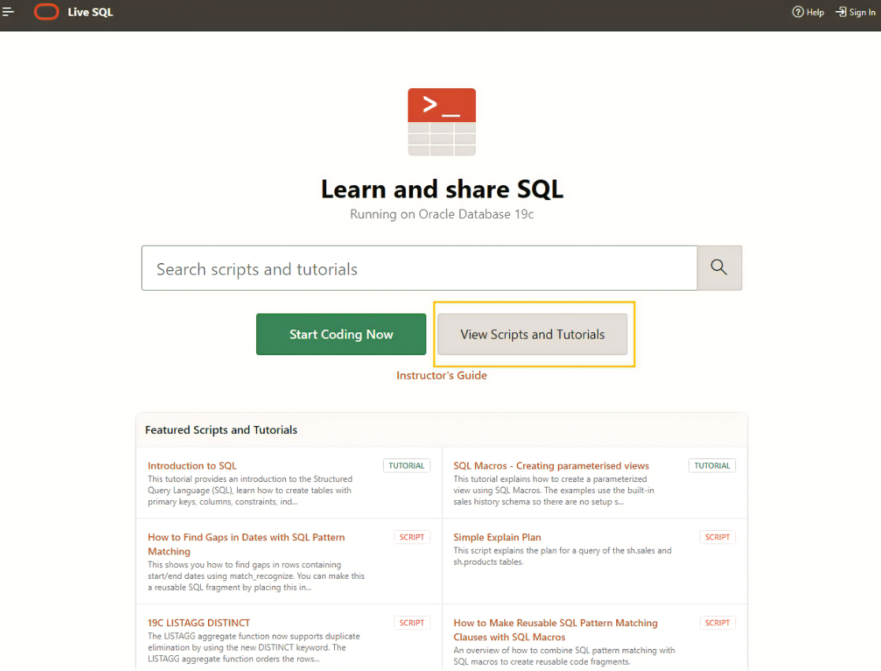Click SCRIPT badge beside How to Make Reusable
Screen dimensions: 881x671
click(x=718, y=623)
